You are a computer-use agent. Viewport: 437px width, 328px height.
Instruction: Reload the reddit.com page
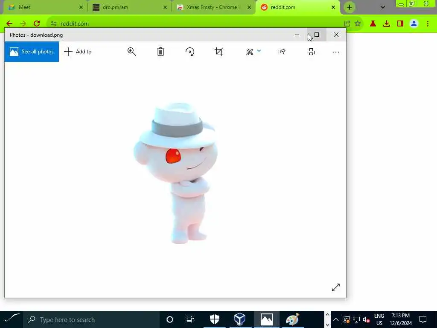tap(37, 23)
